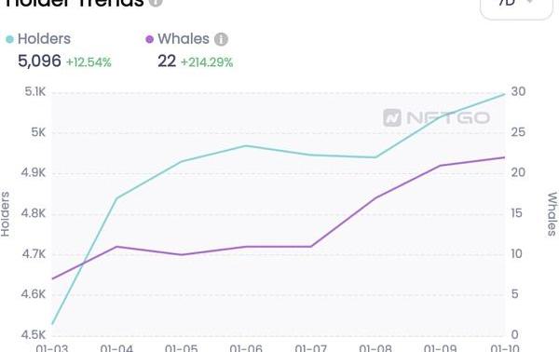Click the Whales line endpoint at 01-10

(504, 157)
